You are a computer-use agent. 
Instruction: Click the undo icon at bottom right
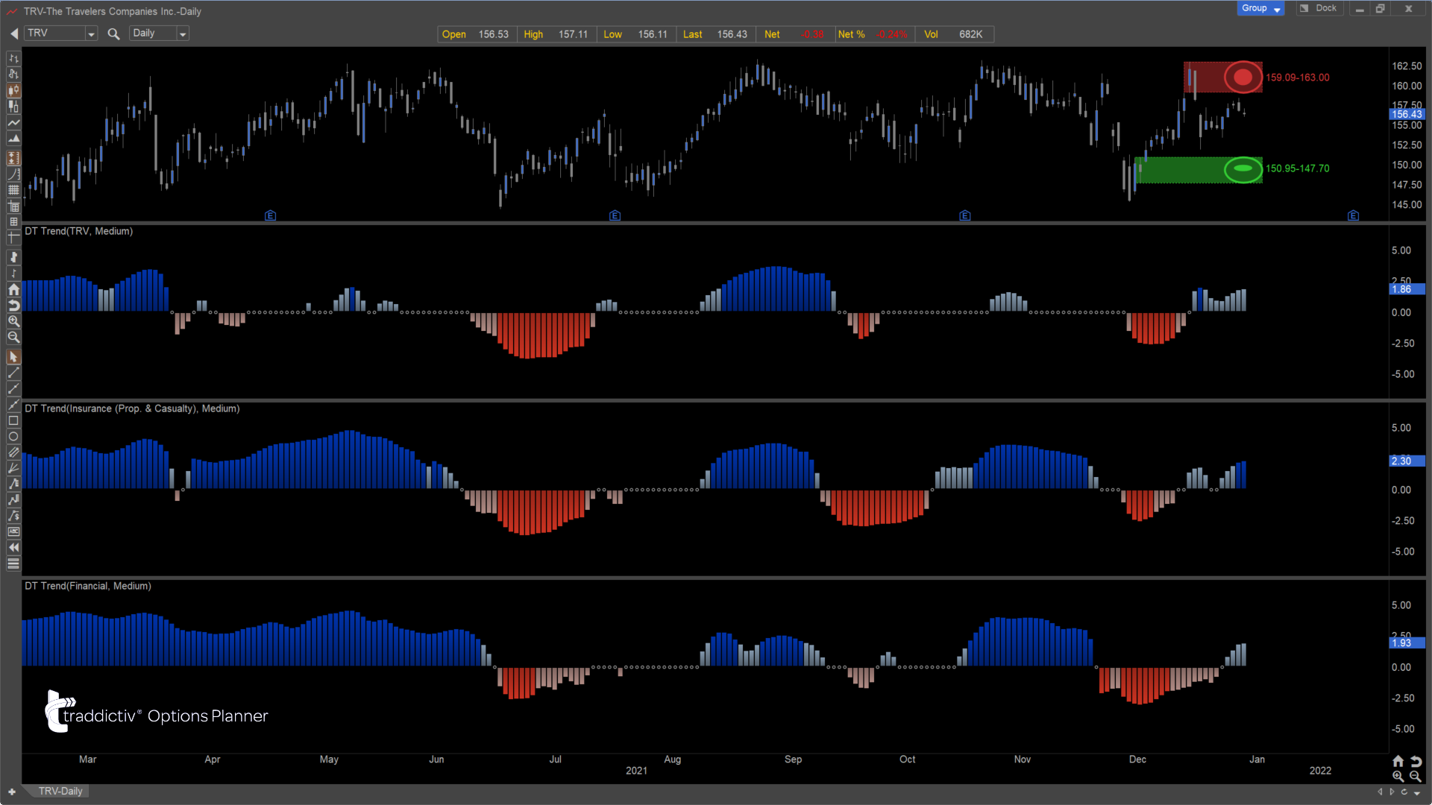click(x=1416, y=761)
